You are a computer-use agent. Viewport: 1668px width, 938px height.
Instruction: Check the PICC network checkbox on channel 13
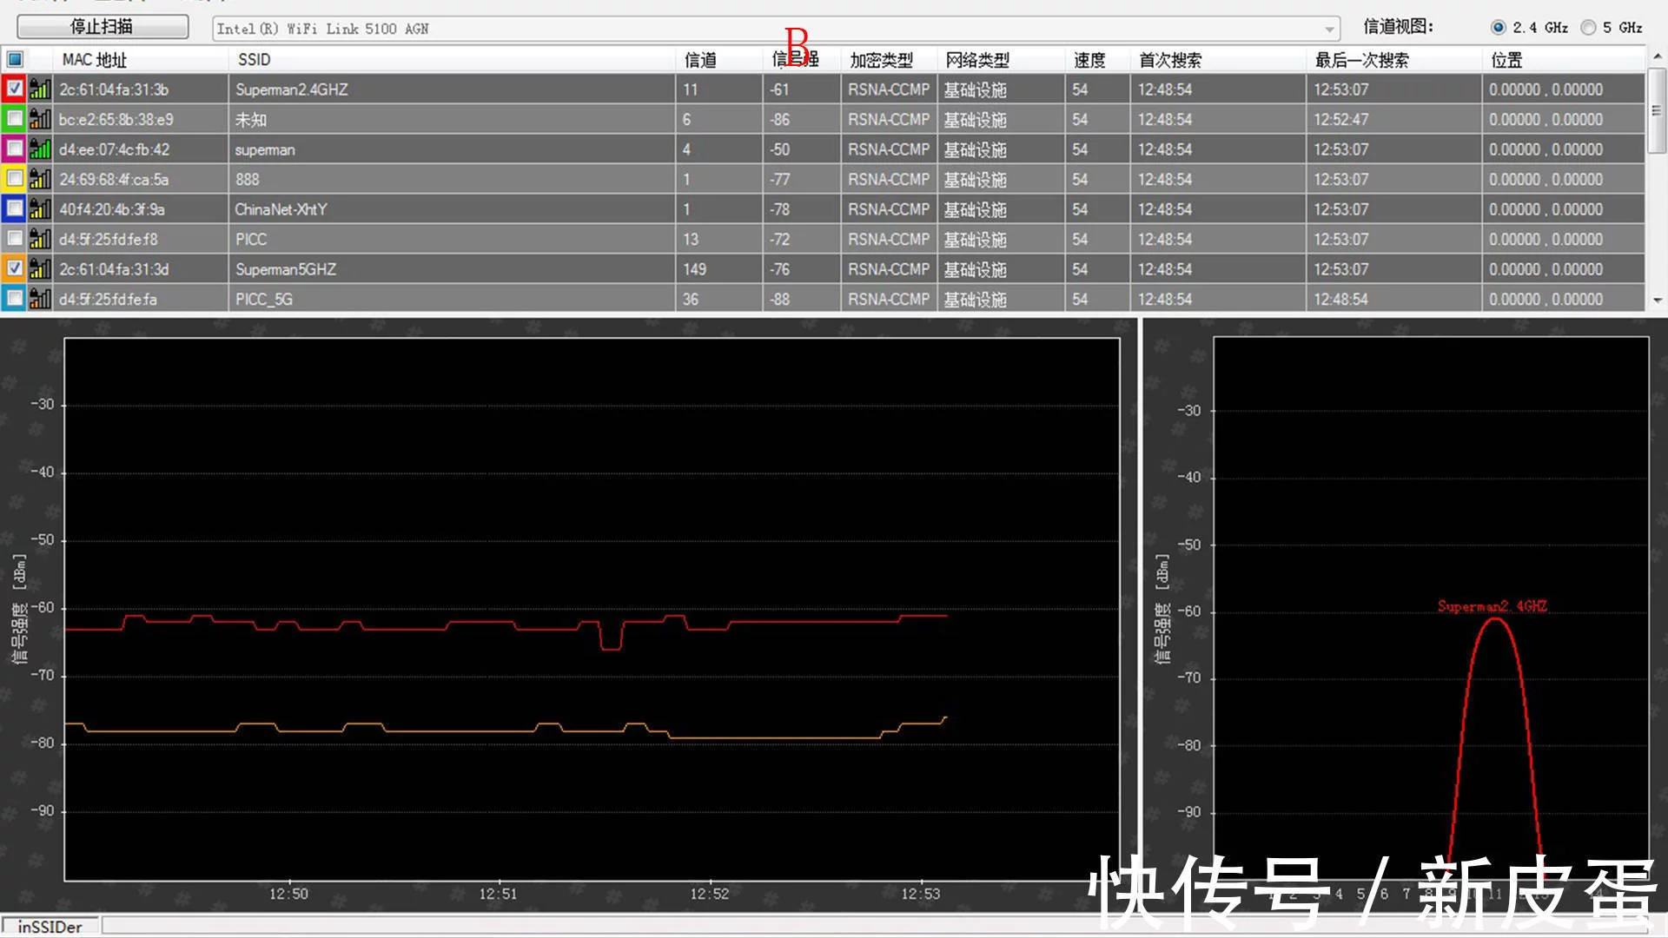tap(15, 238)
